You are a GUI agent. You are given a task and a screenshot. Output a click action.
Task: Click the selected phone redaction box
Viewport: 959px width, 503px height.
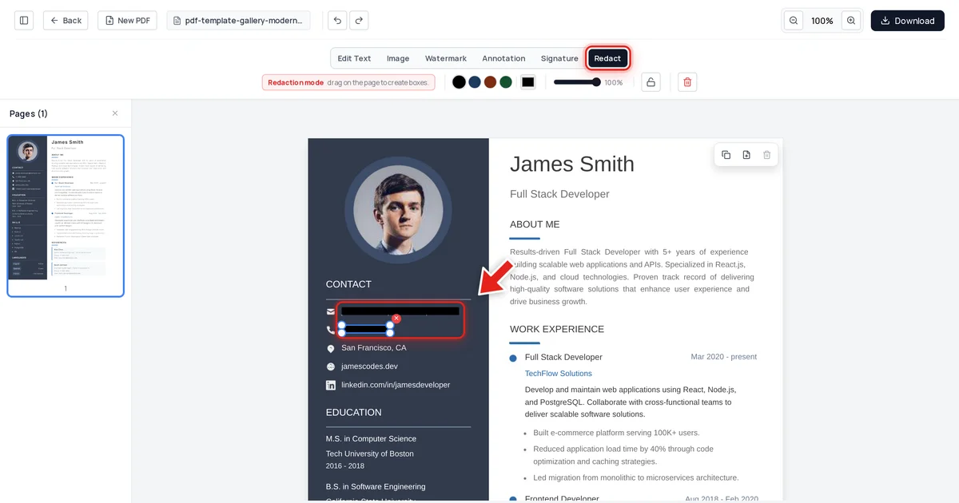pyautogui.click(x=365, y=329)
